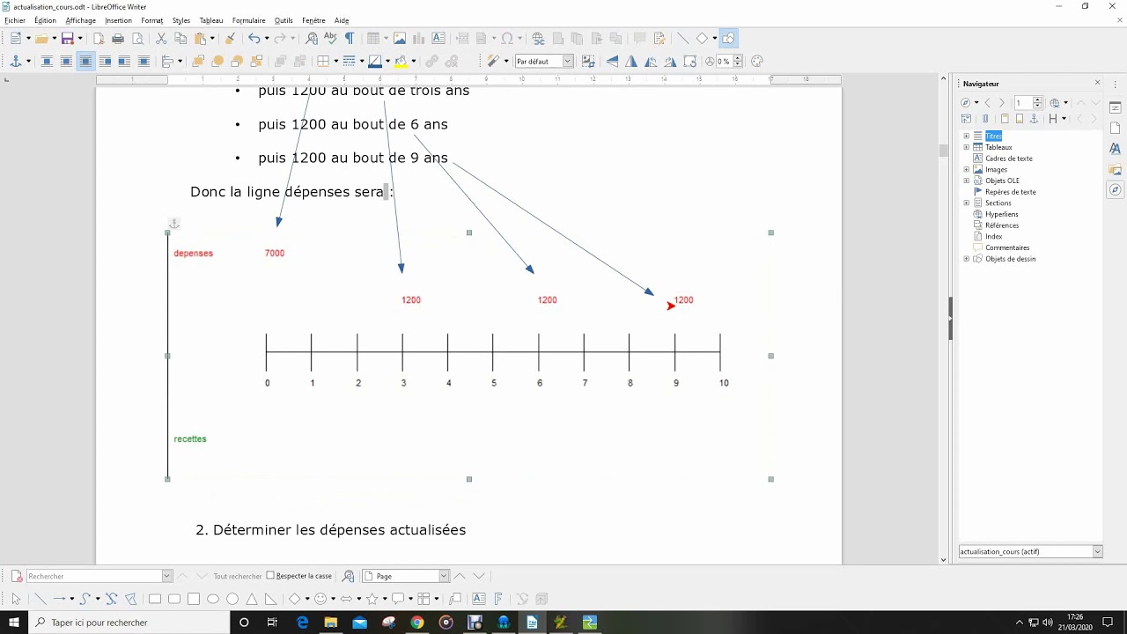The width and height of the screenshot is (1127, 634).
Task: Click the Star shapes icon
Action: 372,599
